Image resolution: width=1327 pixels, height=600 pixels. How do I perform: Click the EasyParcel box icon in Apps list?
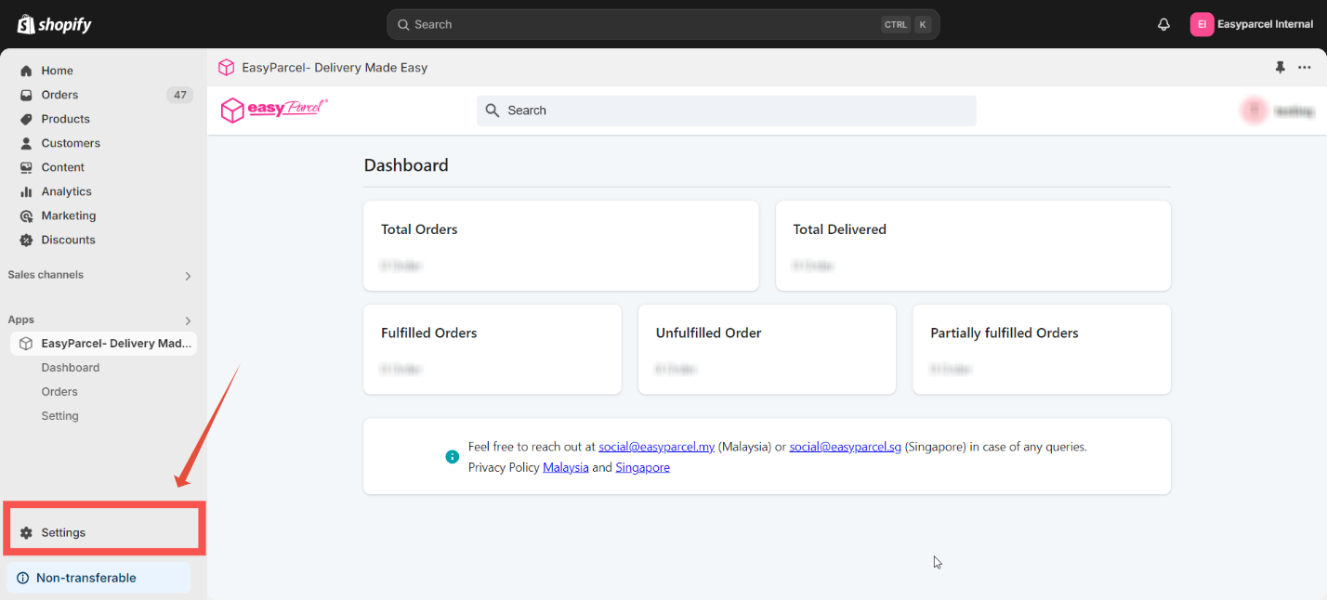(x=26, y=344)
